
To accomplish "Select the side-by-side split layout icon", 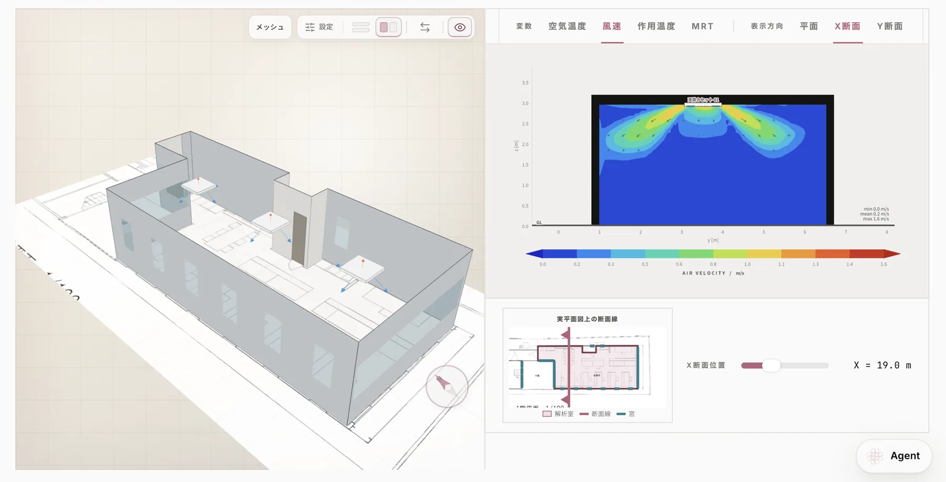I will (x=389, y=27).
